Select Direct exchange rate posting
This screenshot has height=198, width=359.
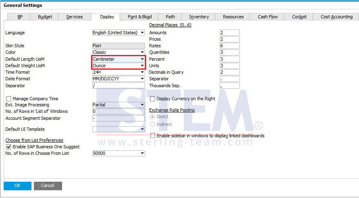point(152,117)
